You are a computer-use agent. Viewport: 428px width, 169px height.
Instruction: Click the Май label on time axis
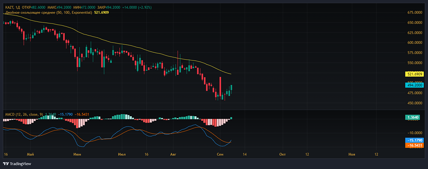click(30, 155)
